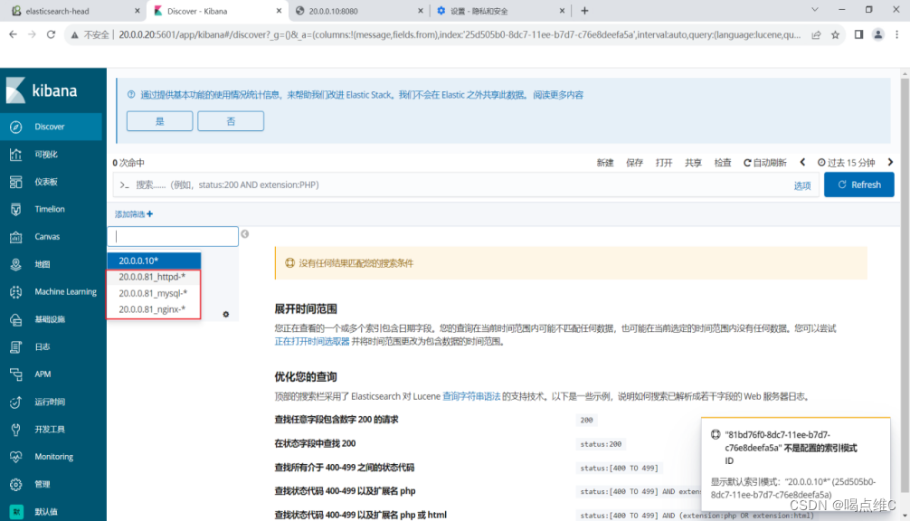
Task: Go back in browser history
Action: click(13, 34)
